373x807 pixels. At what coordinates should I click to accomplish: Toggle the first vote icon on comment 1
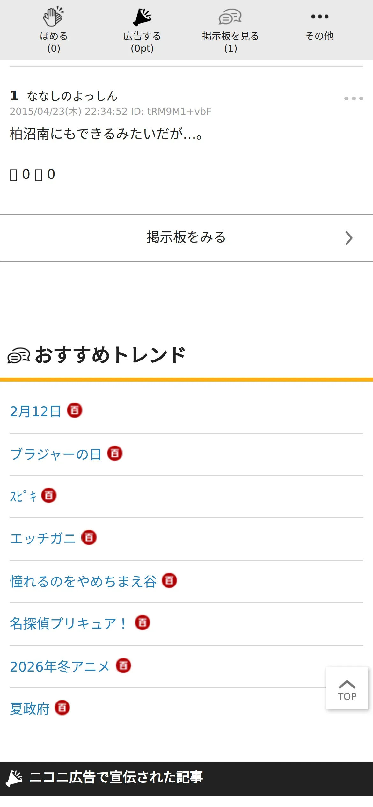coord(14,175)
